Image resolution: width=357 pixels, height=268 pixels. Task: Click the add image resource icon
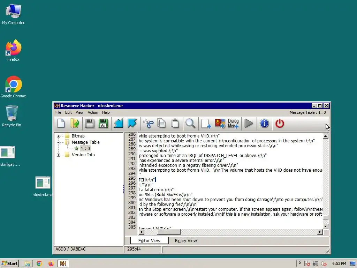[x=220, y=124]
